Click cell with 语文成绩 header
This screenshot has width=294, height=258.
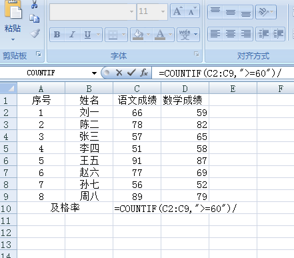click(137, 100)
